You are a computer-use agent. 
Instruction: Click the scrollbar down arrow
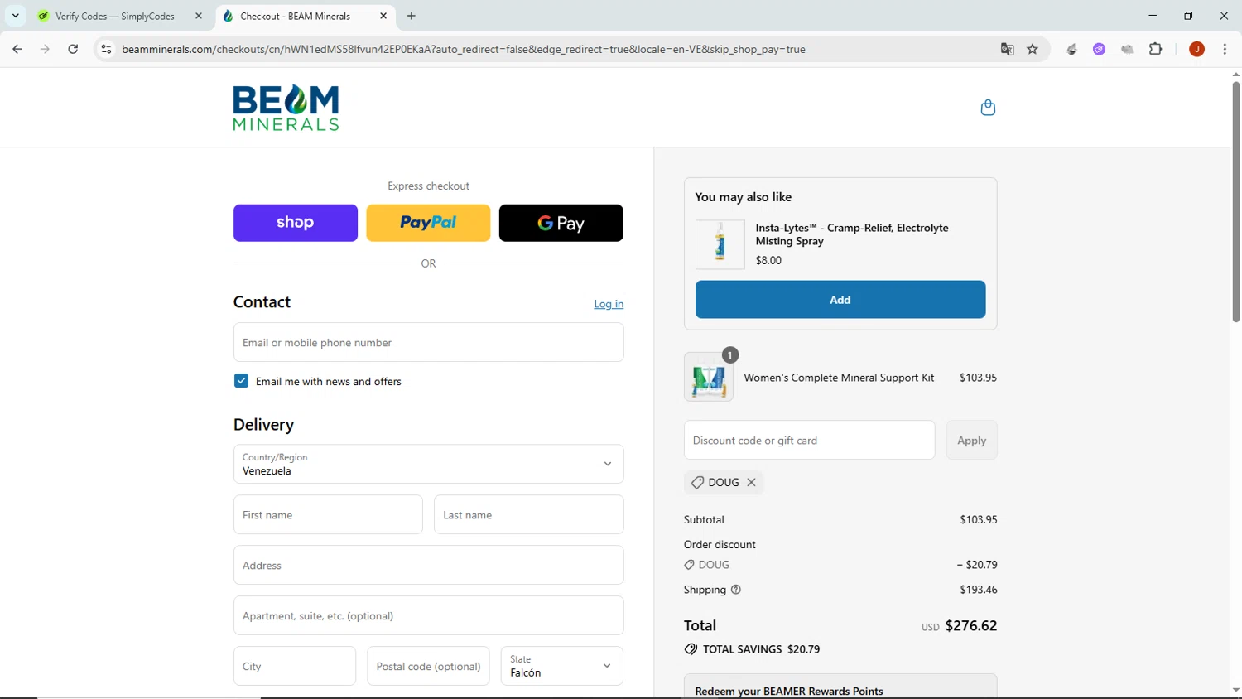click(x=1235, y=690)
